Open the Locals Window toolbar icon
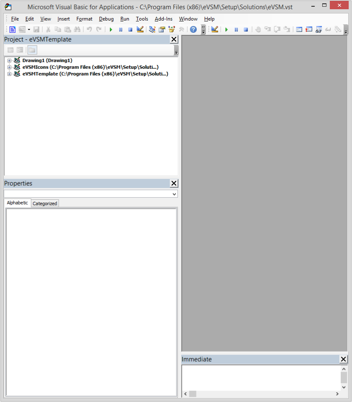This screenshot has height=402, width=352. [x=299, y=29]
